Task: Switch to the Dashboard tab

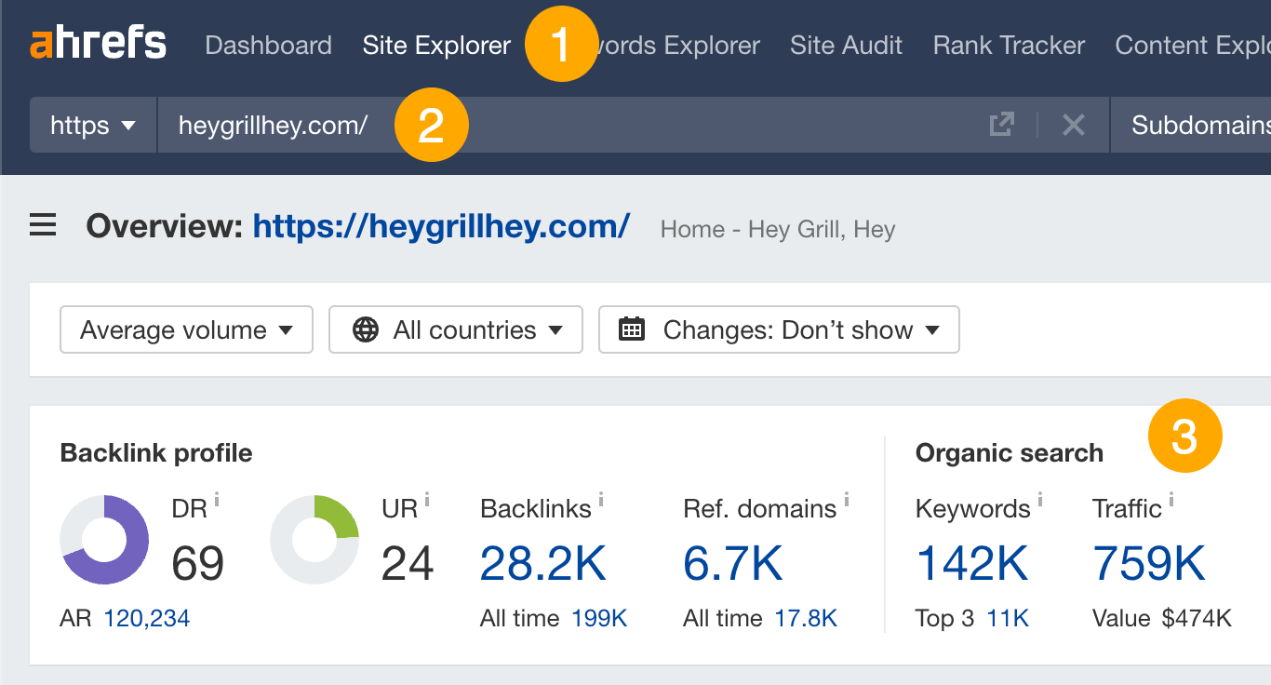Action: 268,45
